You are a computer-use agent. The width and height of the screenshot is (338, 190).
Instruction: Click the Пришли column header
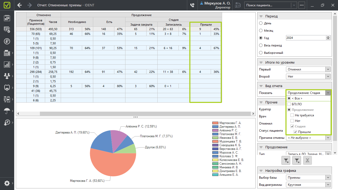205,25
